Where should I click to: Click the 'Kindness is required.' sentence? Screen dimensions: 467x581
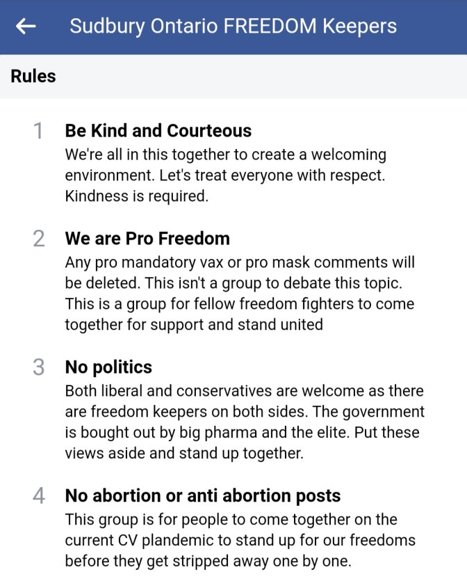(x=137, y=196)
